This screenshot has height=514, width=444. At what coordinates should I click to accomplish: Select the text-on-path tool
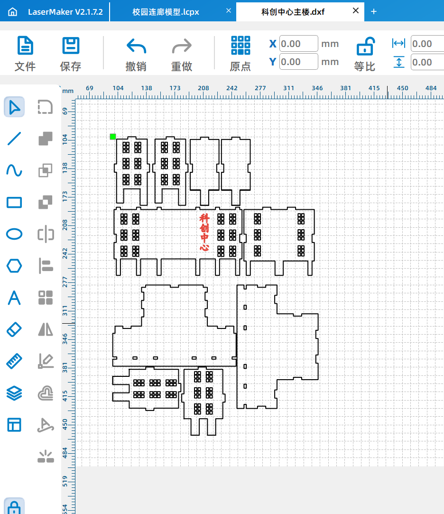point(46,425)
